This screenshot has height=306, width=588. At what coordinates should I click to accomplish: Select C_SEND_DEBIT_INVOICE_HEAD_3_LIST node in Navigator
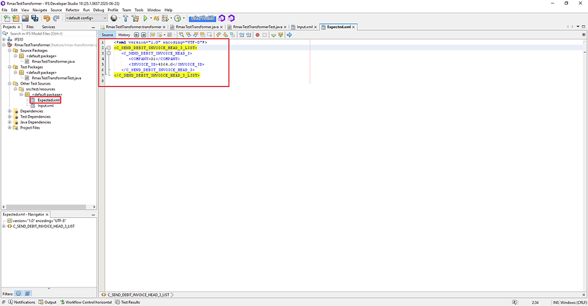[43, 227]
